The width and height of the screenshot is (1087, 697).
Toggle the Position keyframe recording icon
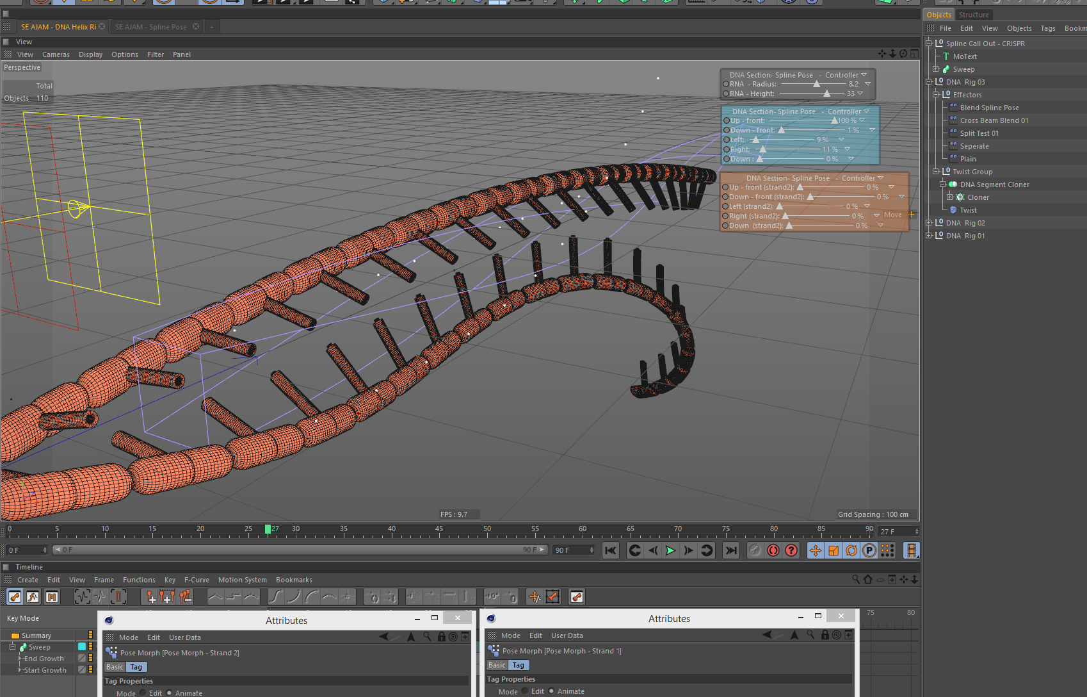pyautogui.click(x=815, y=550)
